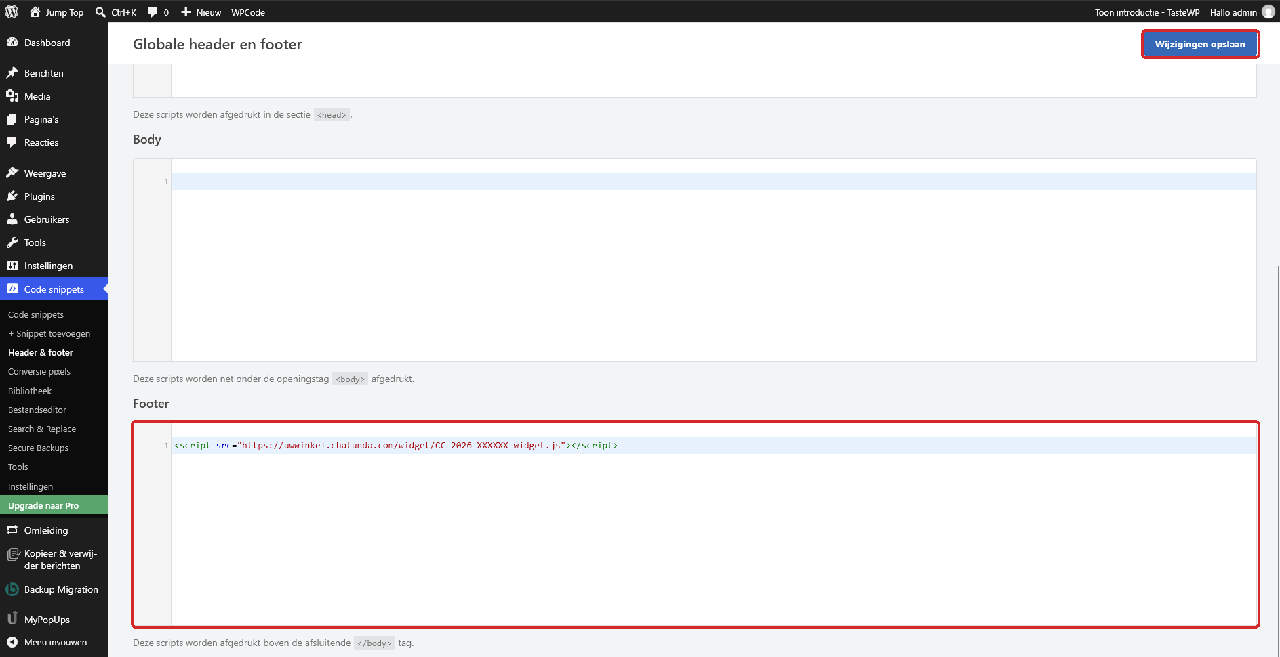Click the Code snippets WPCode icon
Screen dimensions: 1280x657
[12, 289]
